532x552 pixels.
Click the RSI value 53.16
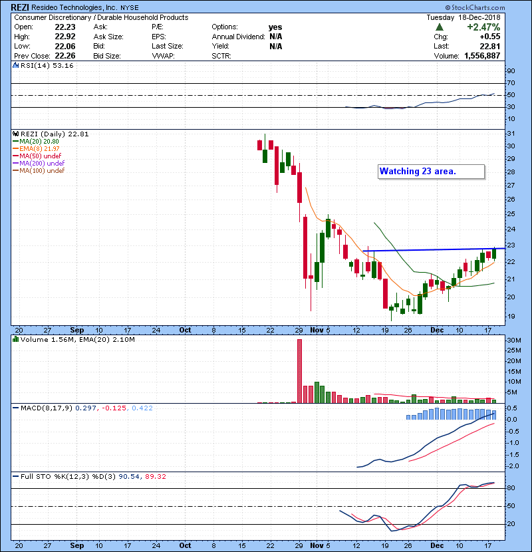pyautogui.click(x=63, y=65)
